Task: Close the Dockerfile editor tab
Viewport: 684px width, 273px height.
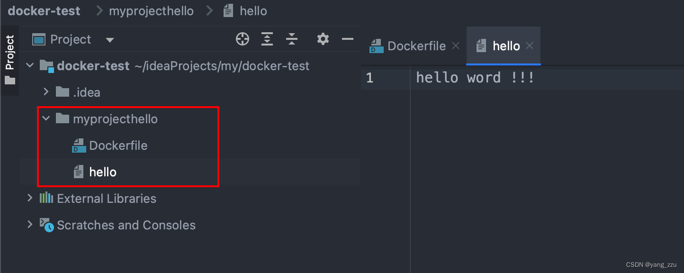Action: point(456,46)
